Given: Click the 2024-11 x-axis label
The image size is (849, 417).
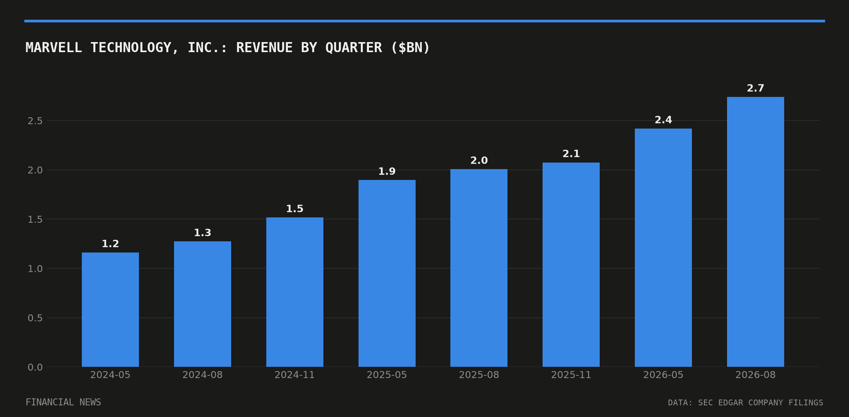Looking at the screenshot, I should pos(295,375).
